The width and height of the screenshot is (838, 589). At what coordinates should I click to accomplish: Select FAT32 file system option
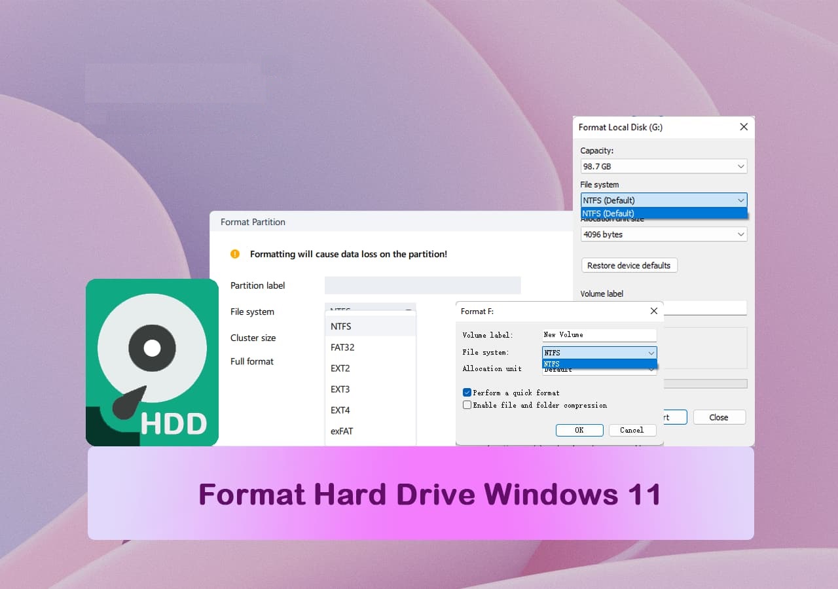[x=371, y=347]
